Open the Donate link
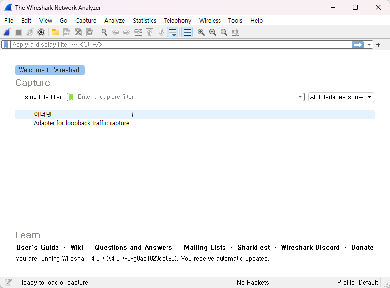 [362, 248]
